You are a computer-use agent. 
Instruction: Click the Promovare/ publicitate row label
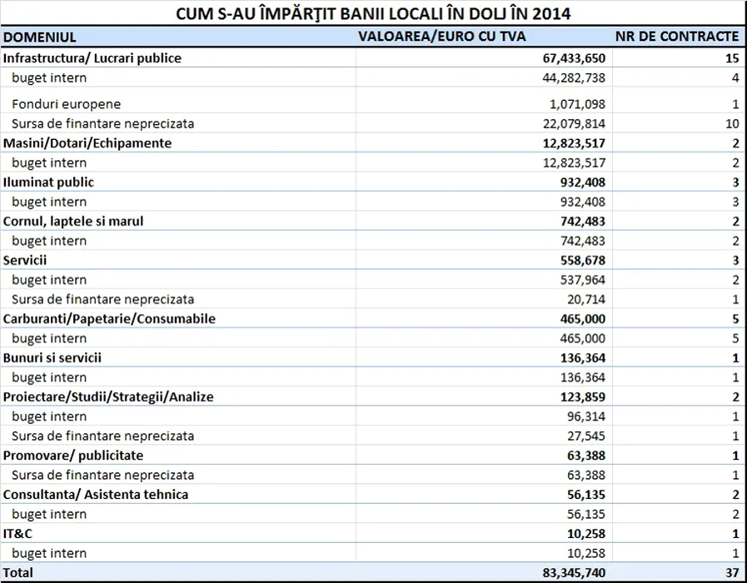(x=73, y=456)
